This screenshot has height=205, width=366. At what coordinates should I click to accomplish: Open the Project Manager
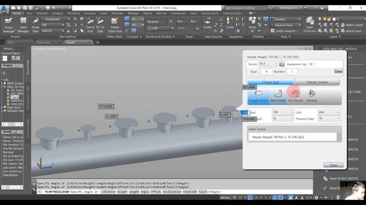coord(9,25)
